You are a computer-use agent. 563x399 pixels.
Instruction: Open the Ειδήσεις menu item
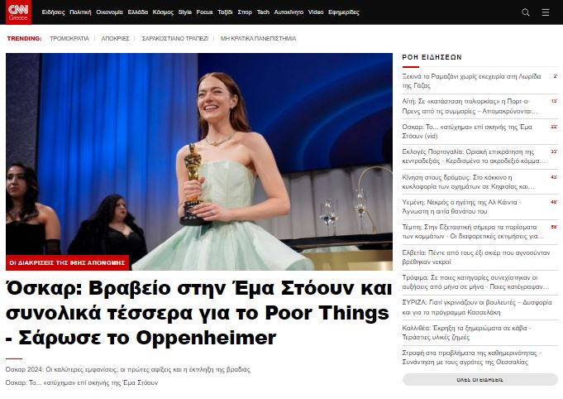click(x=53, y=12)
